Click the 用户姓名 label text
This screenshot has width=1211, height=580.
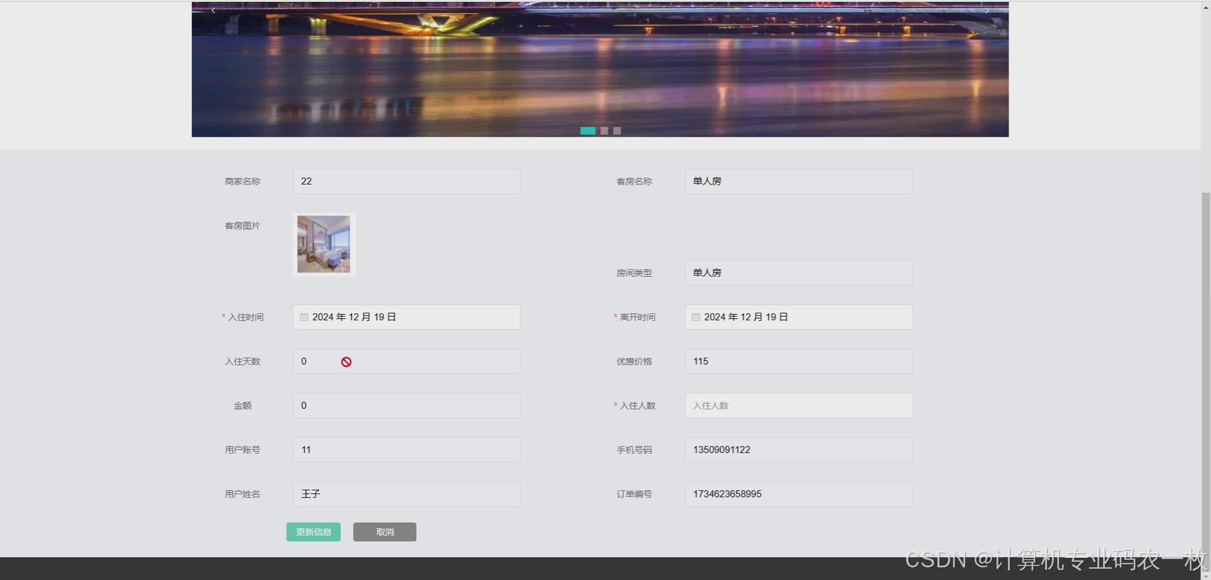242,494
